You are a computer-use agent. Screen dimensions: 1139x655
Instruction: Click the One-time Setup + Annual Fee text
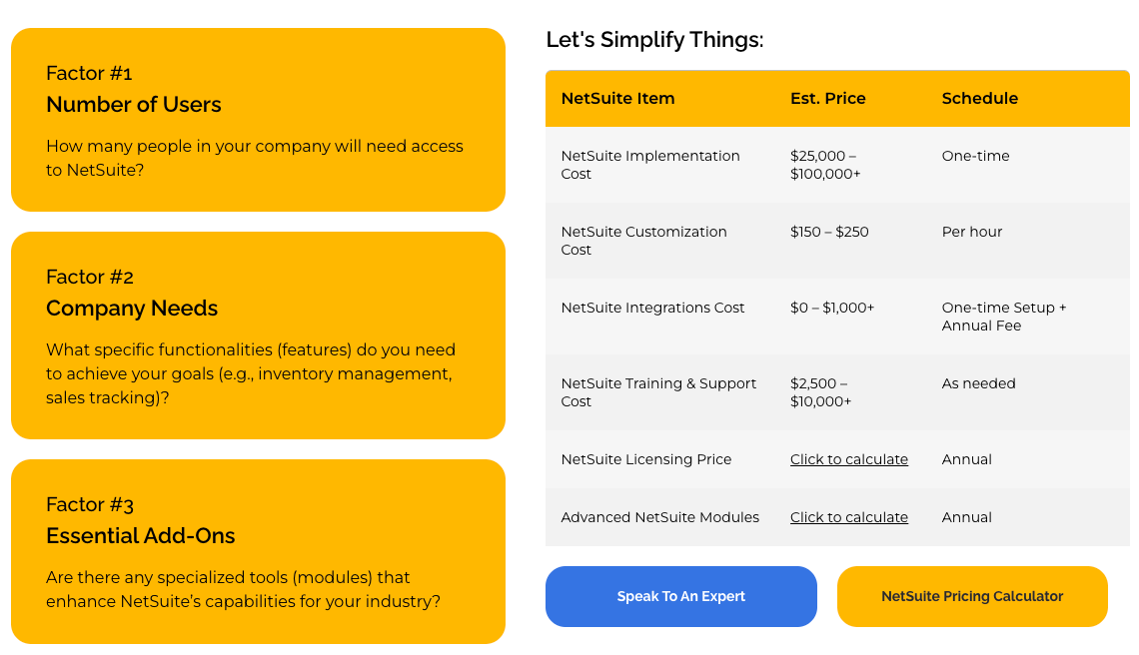1003,317
